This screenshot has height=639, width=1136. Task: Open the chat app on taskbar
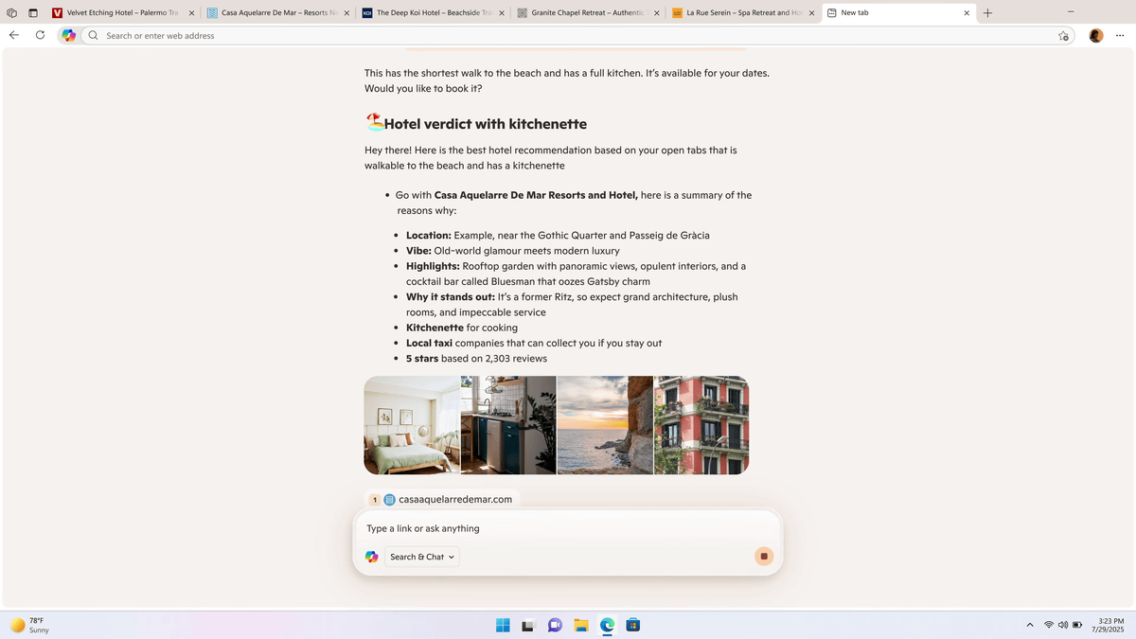pyautogui.click(x=555, y=625)
